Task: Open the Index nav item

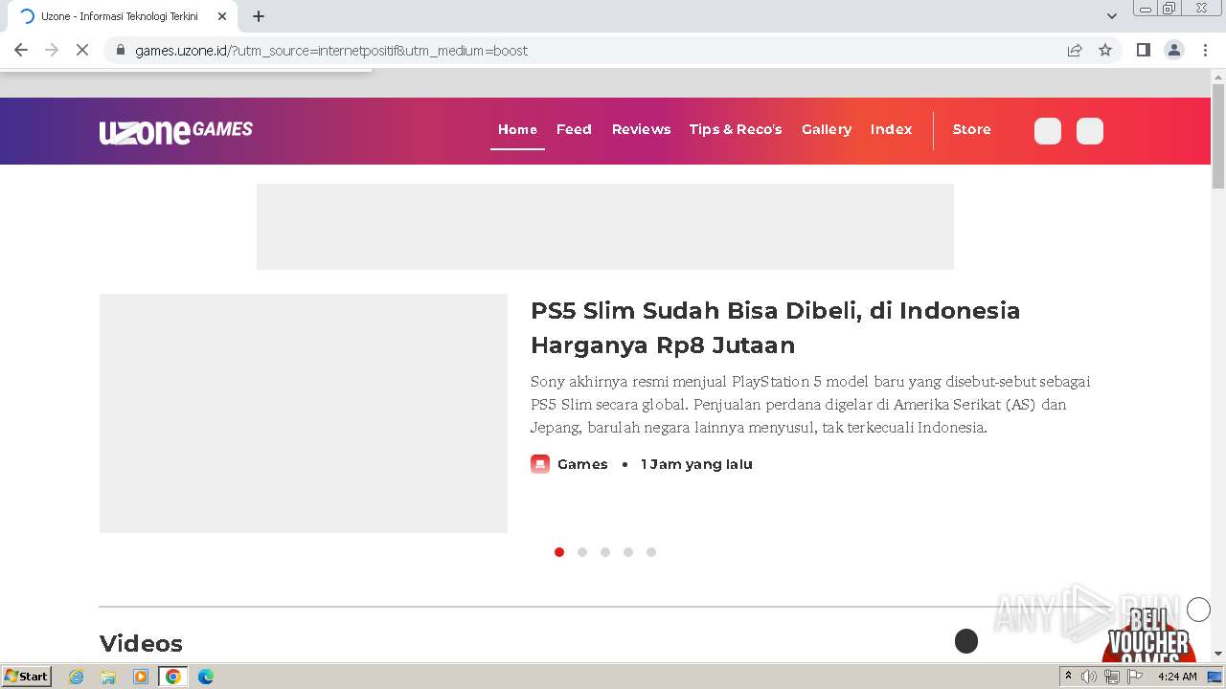Action: [891, 129]
